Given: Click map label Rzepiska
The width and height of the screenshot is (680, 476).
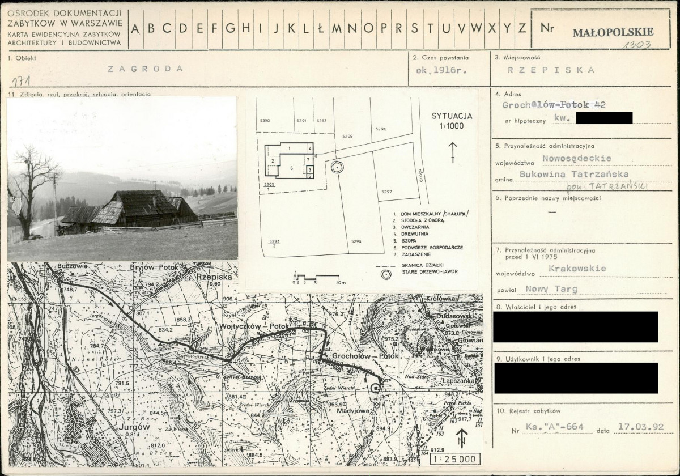Looking at the screenshot, I should pyautogui.click(x=214, y=277).
